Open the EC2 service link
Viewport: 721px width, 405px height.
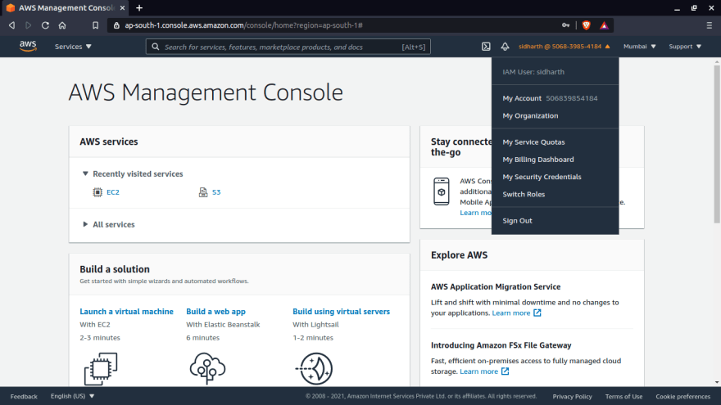click(113, 192)
